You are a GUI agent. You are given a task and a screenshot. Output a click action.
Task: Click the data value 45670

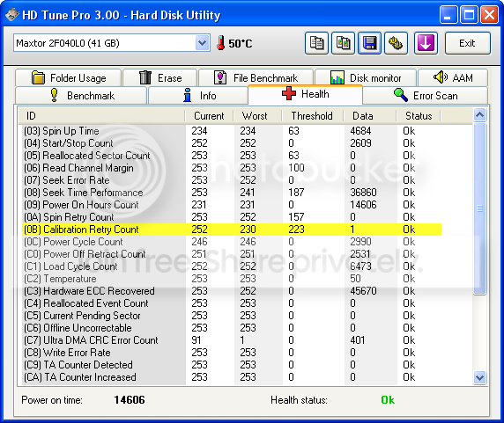point(363,291)
